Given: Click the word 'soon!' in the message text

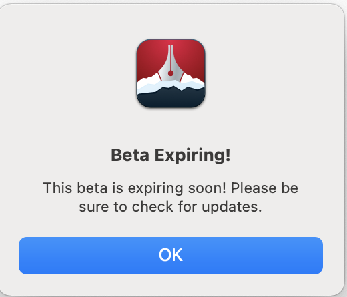Looking at the screenshot, I should pos(207,188).
